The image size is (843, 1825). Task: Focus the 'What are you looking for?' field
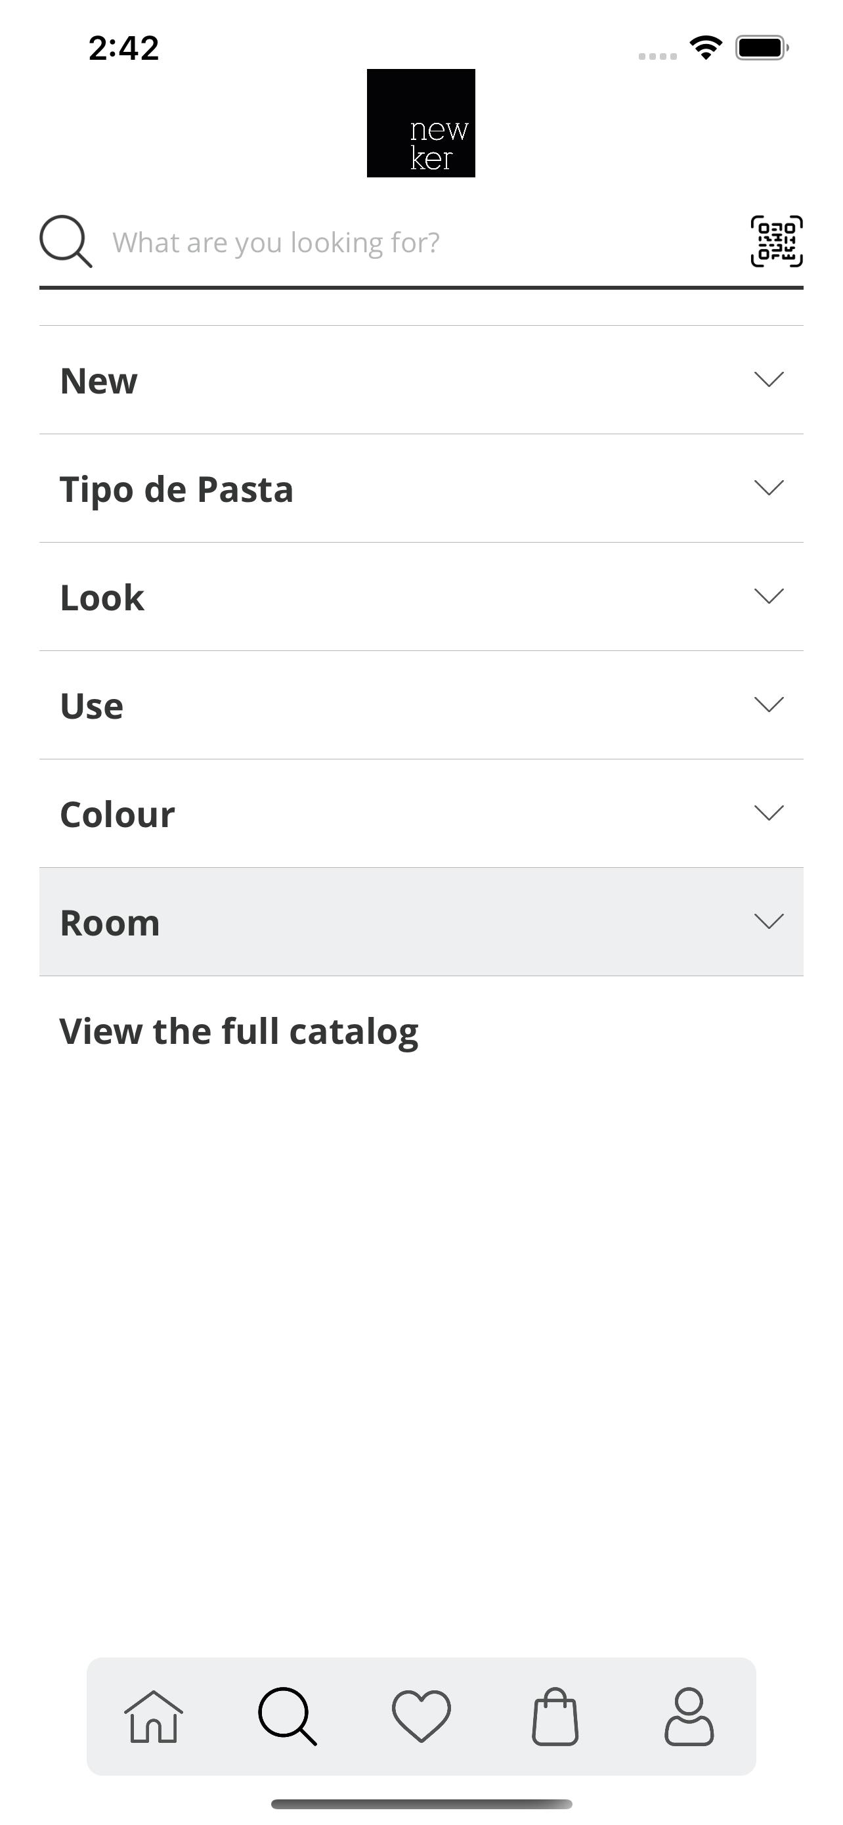[x=421, y=242]
